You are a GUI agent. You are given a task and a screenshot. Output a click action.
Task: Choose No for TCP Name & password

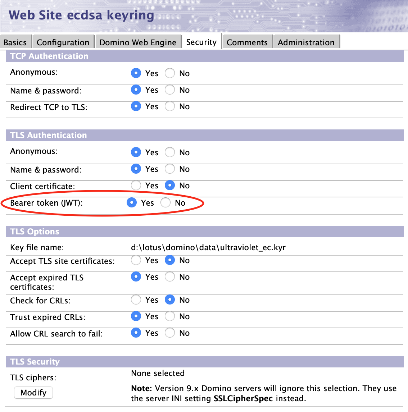170,90
